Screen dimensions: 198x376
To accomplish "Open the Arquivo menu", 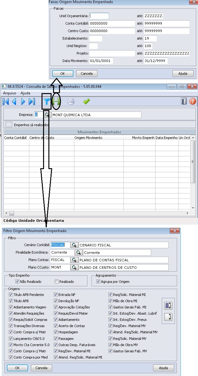I will (10, 93).
